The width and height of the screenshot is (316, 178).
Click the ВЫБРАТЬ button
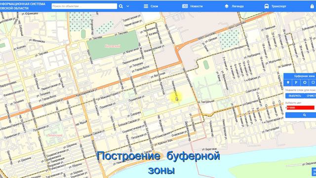[295, 96]
